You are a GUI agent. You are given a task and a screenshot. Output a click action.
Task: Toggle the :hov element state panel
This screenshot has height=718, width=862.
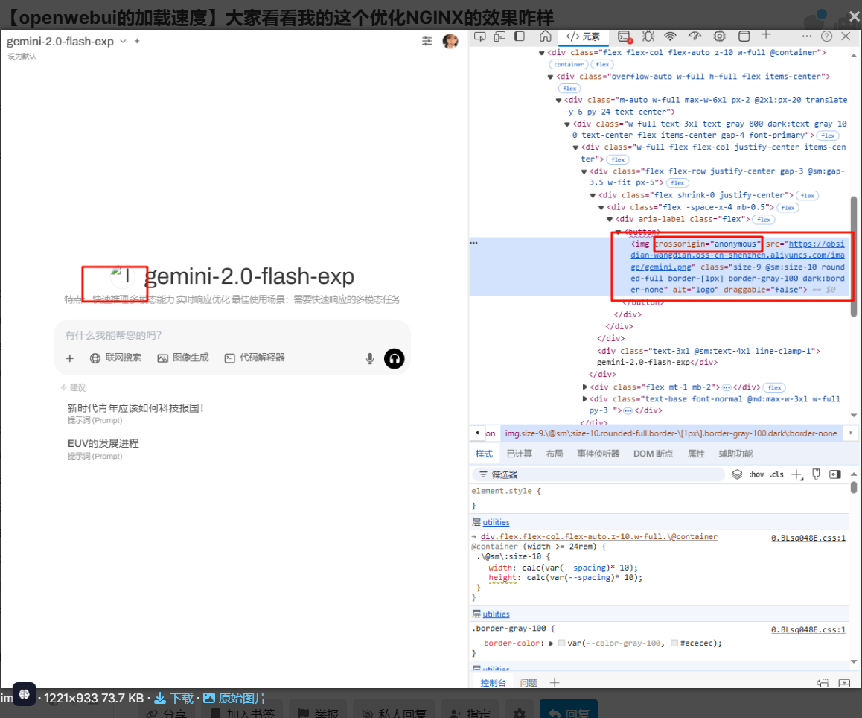[x=756, y=474]
